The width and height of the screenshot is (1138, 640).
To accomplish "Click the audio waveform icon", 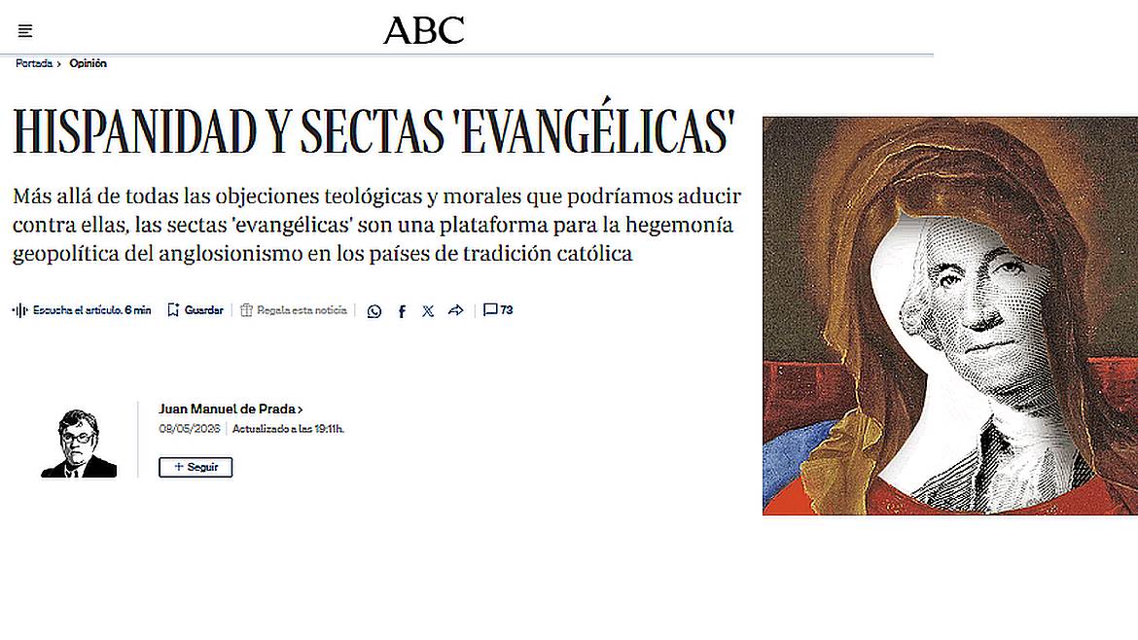I will [19, 310].
